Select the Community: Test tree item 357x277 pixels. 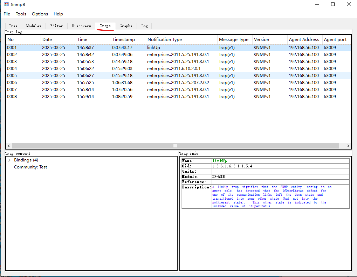pyautogui.click(x=30, y=167)
